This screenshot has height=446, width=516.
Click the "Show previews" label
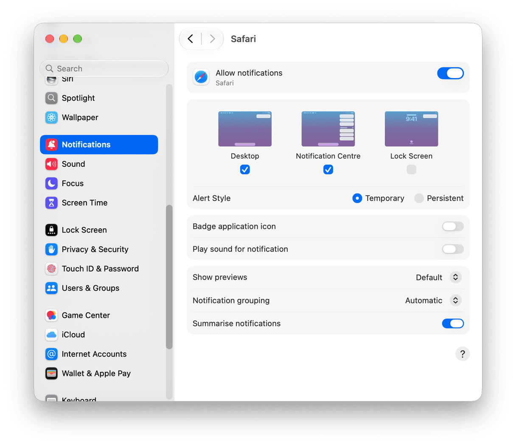[x=220, y=278]
